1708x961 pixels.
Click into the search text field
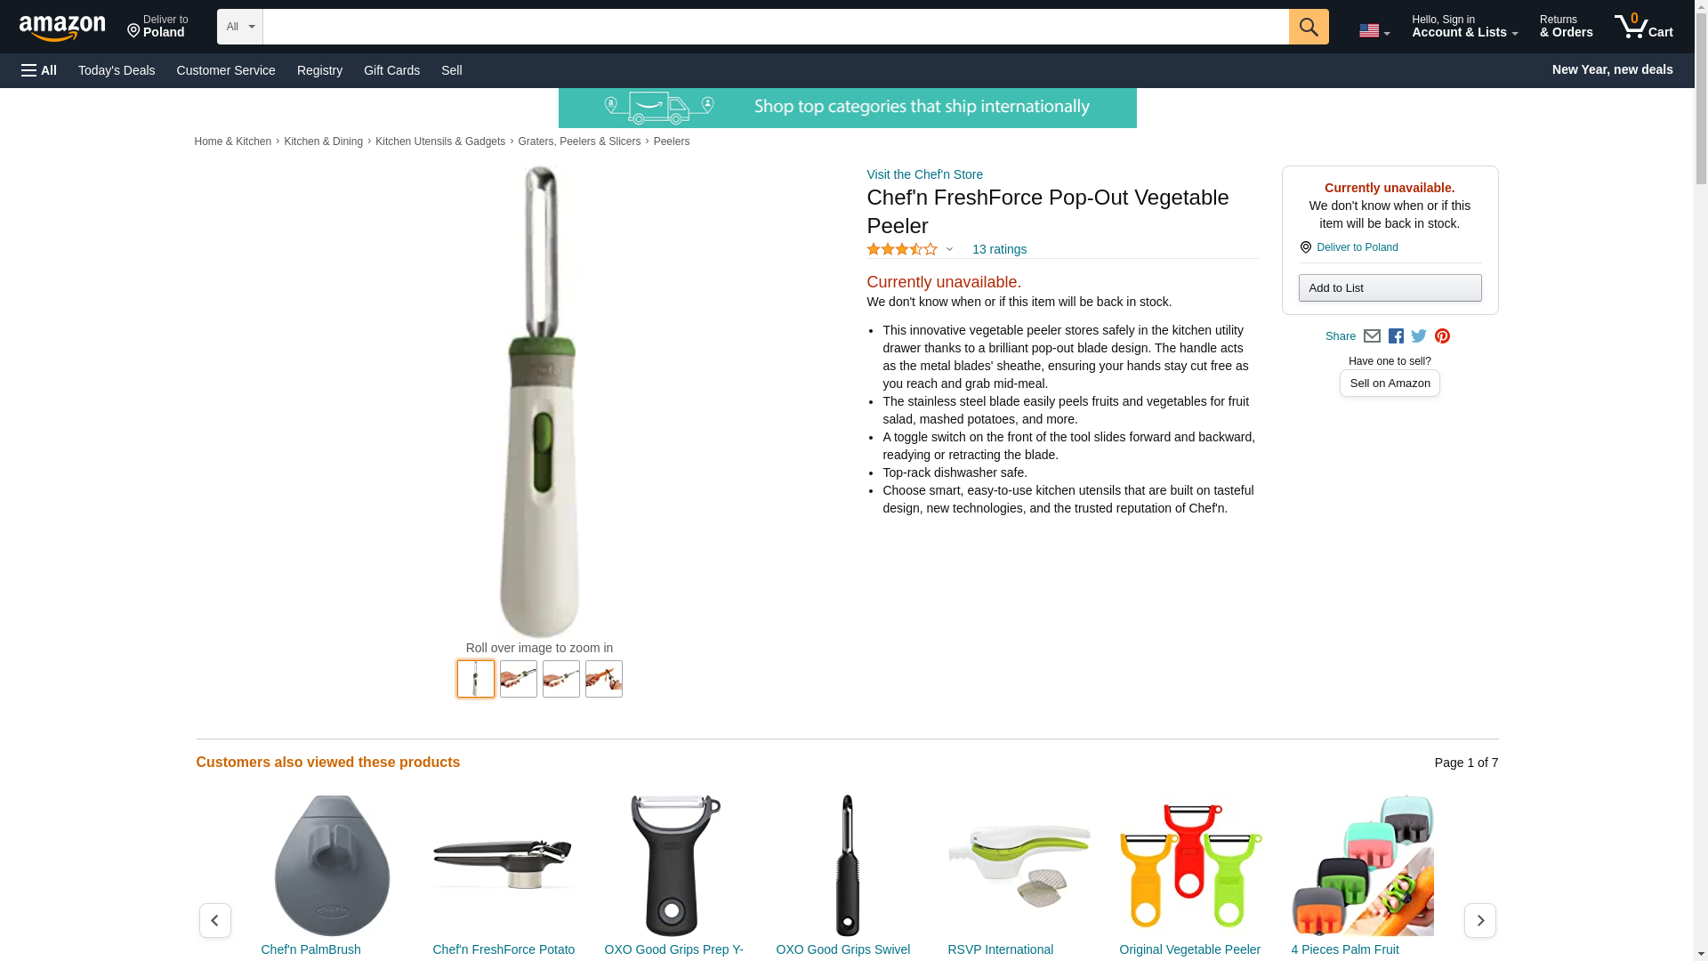coord(775,27)
